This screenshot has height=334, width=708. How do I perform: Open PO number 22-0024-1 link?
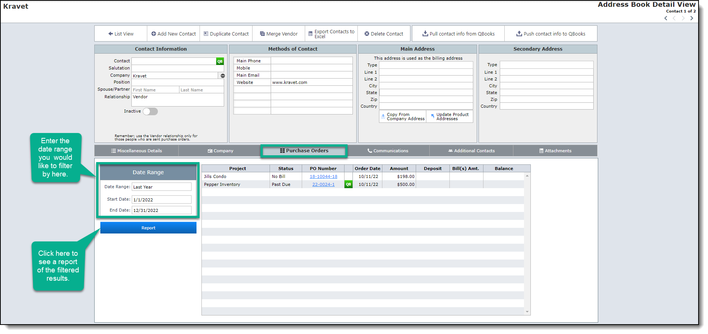[323, 184]
